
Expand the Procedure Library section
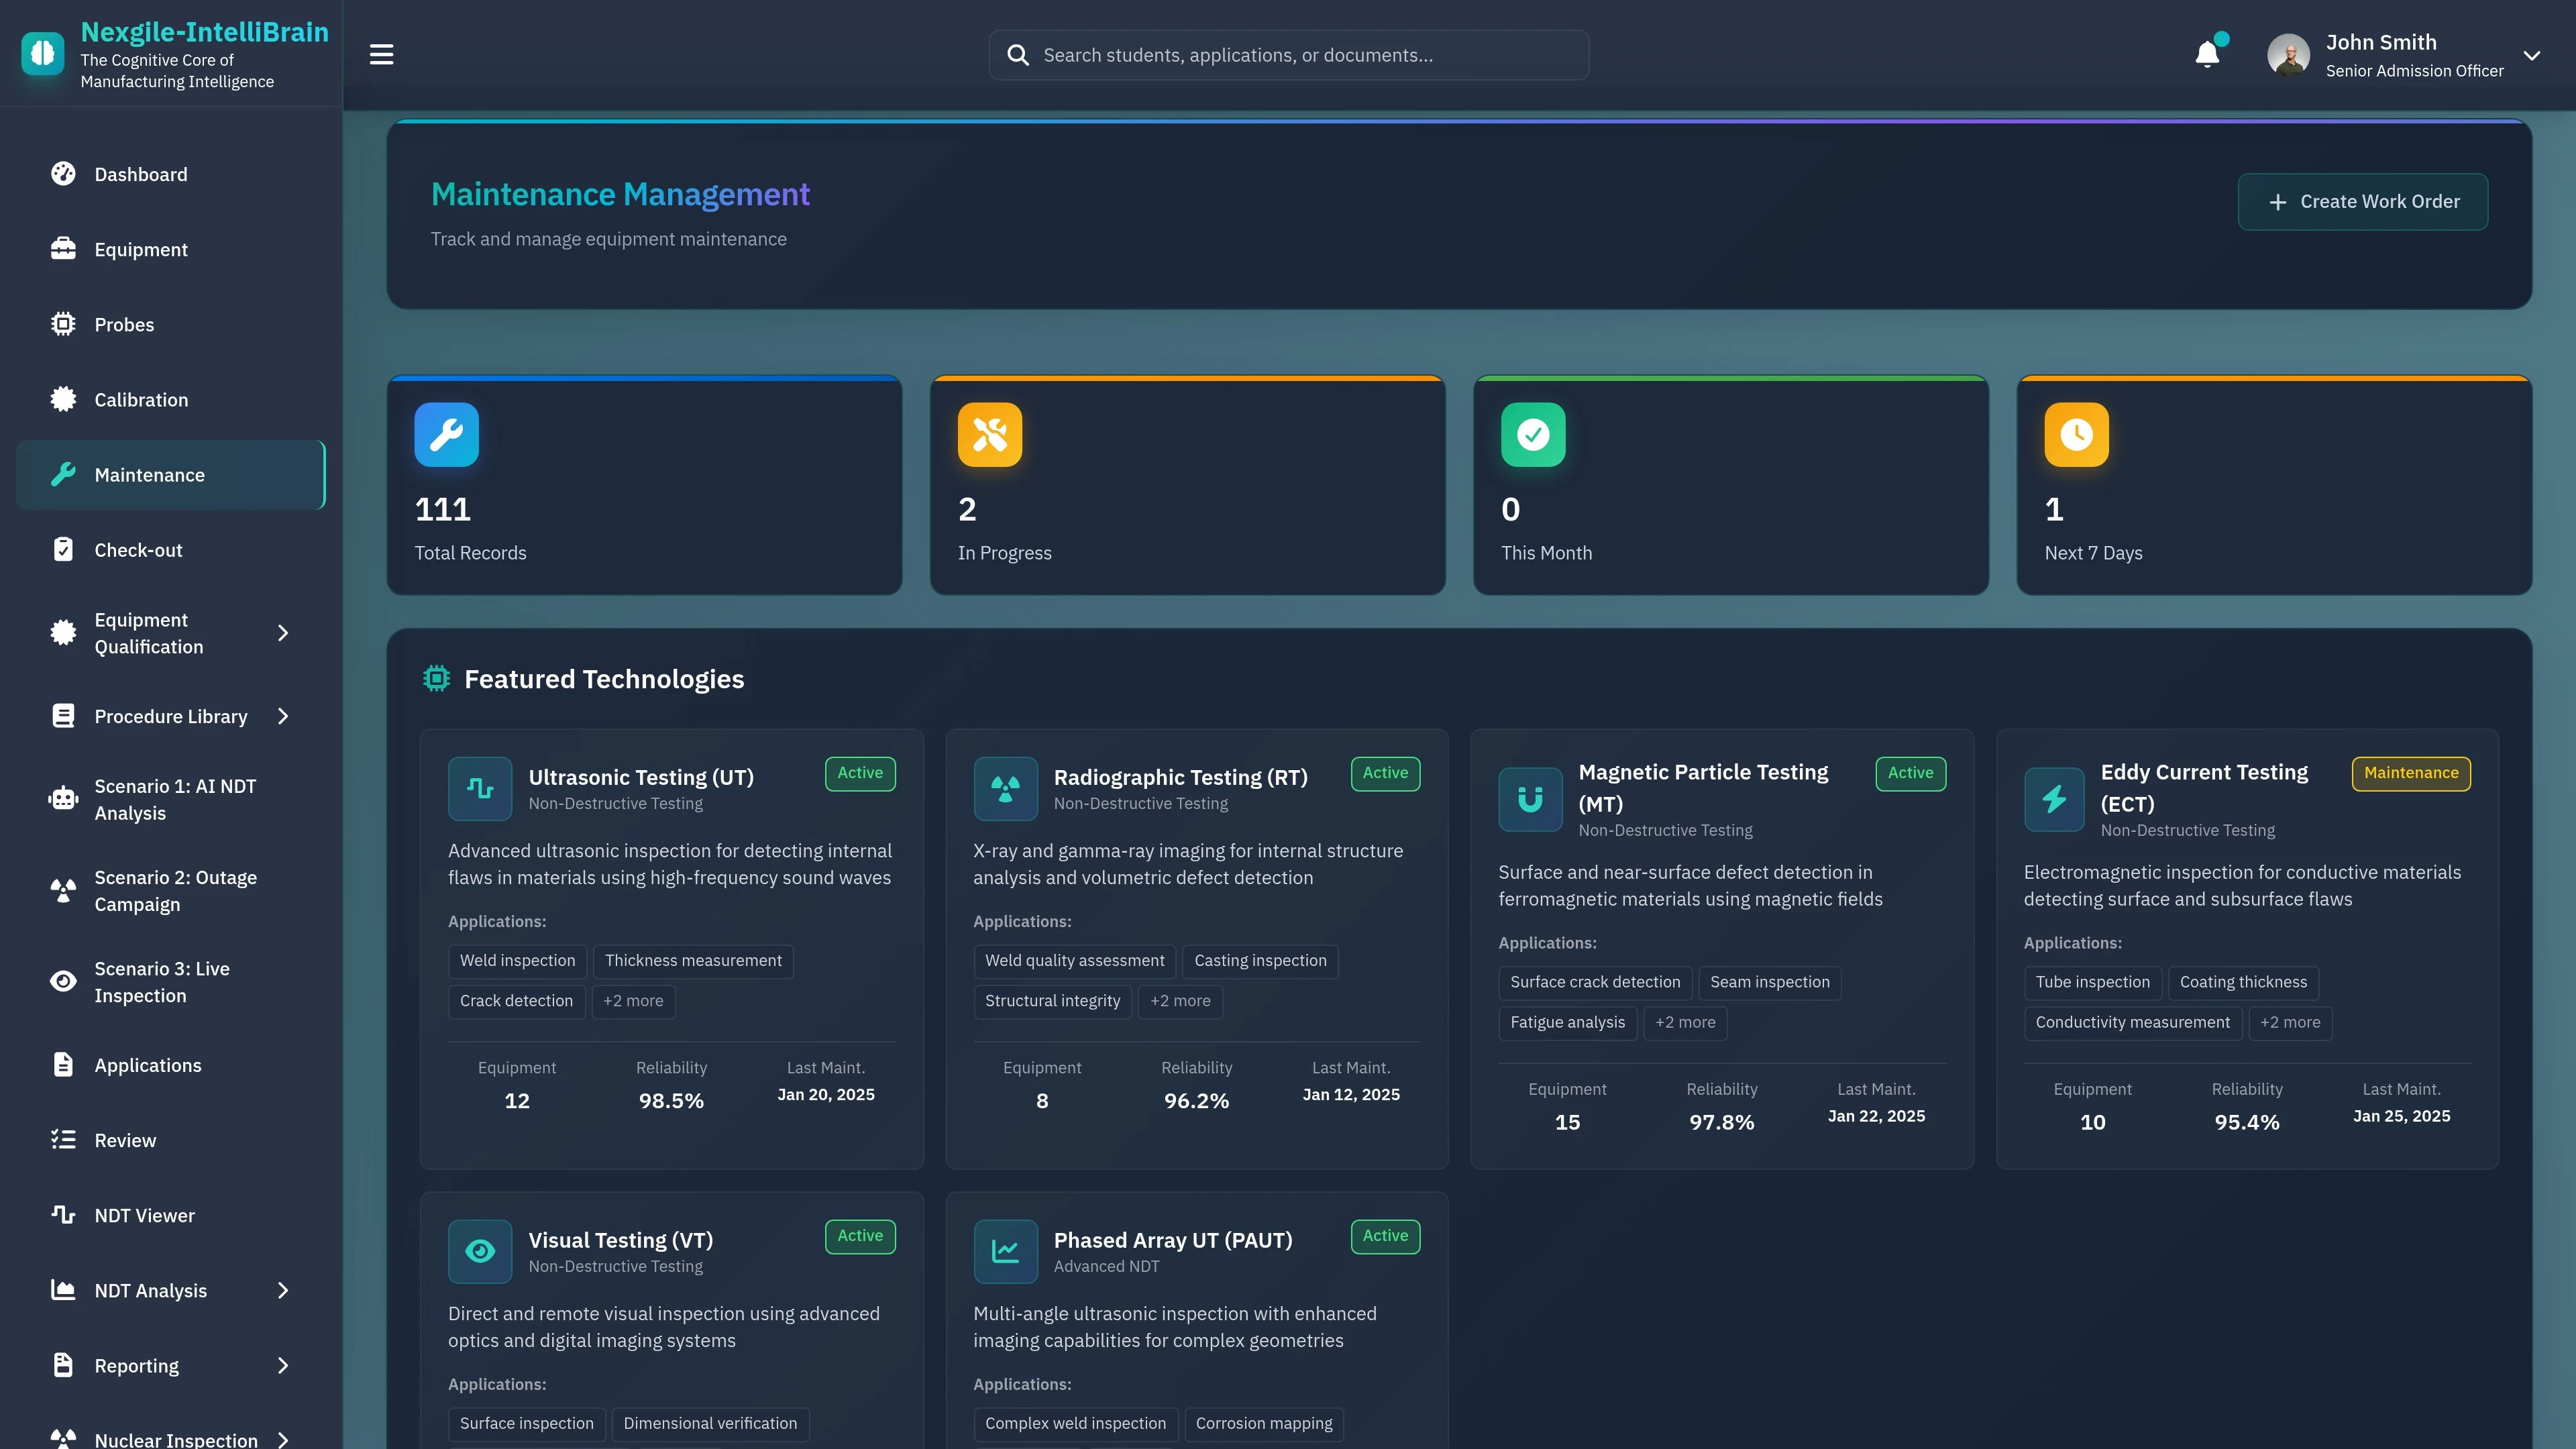click(x=283, y=716)
